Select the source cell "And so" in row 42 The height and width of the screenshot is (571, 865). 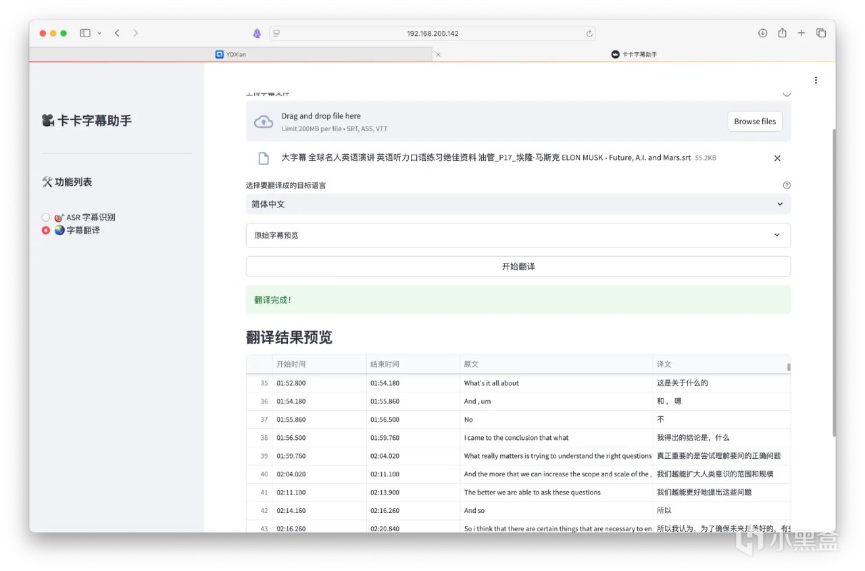tap(556, 511)
